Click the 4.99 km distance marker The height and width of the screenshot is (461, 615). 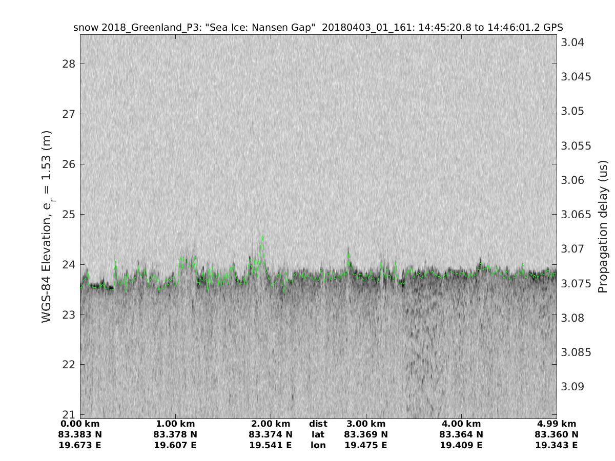pos(557,424)
